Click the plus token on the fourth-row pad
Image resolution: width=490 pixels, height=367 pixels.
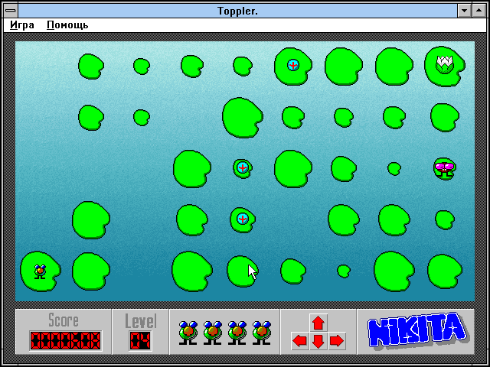(x=242, y=219)
